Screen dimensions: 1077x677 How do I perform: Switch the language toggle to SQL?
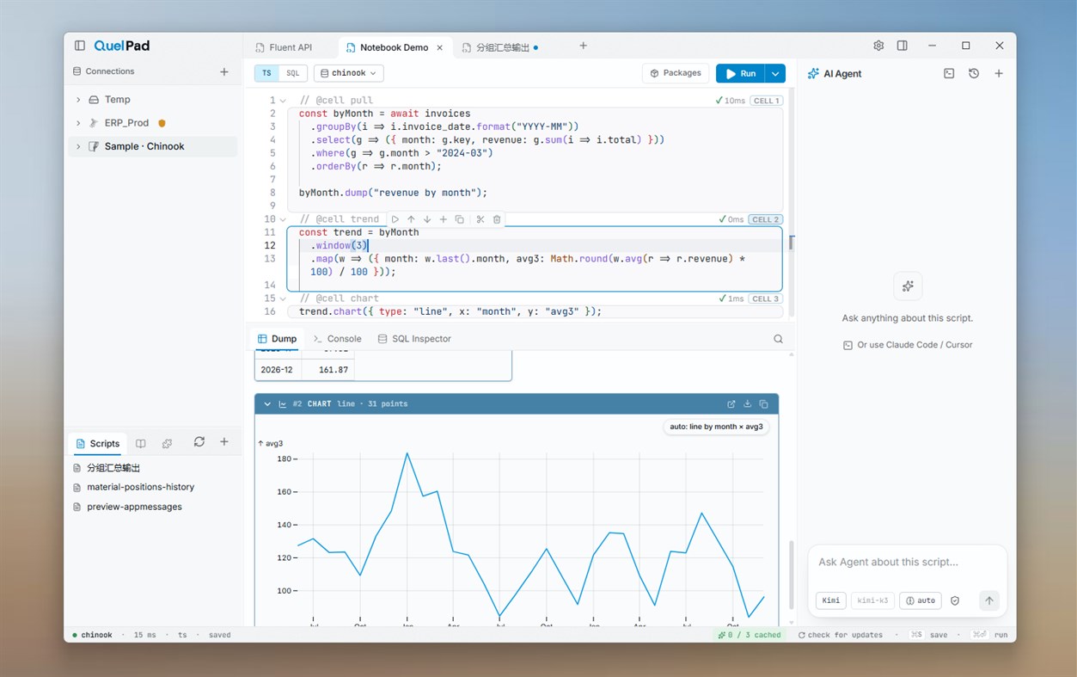(292, 73)
